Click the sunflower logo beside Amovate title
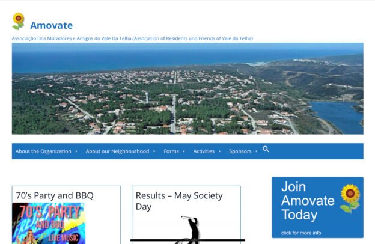Image resolution: width=375 pixels, height=244 pixels. tap(19, 21)
